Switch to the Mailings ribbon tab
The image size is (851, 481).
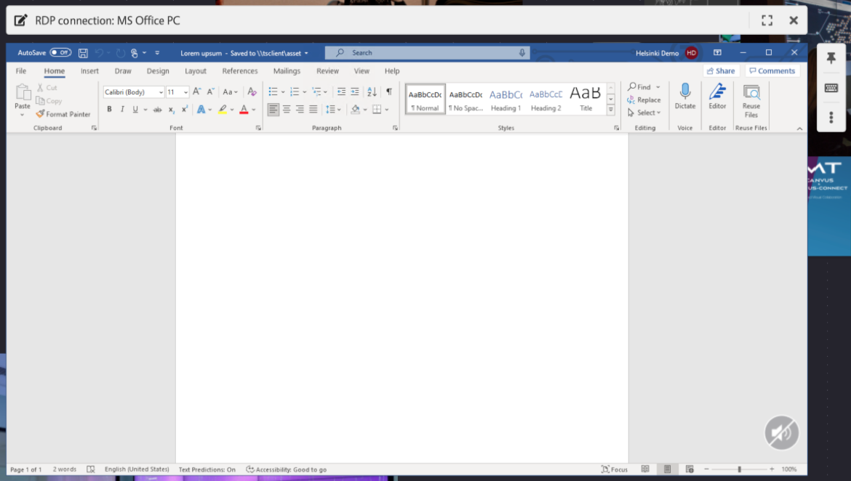point(287,70)
